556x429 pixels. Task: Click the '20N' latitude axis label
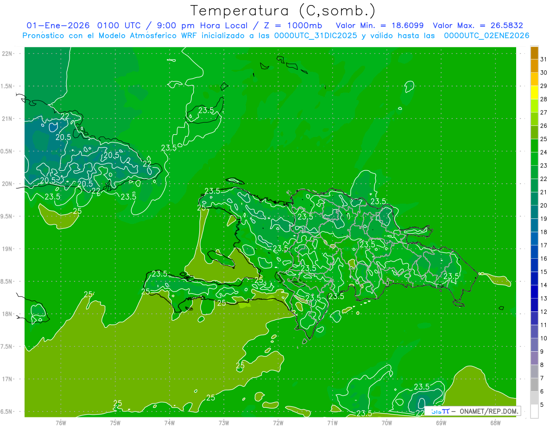(7, 184)
